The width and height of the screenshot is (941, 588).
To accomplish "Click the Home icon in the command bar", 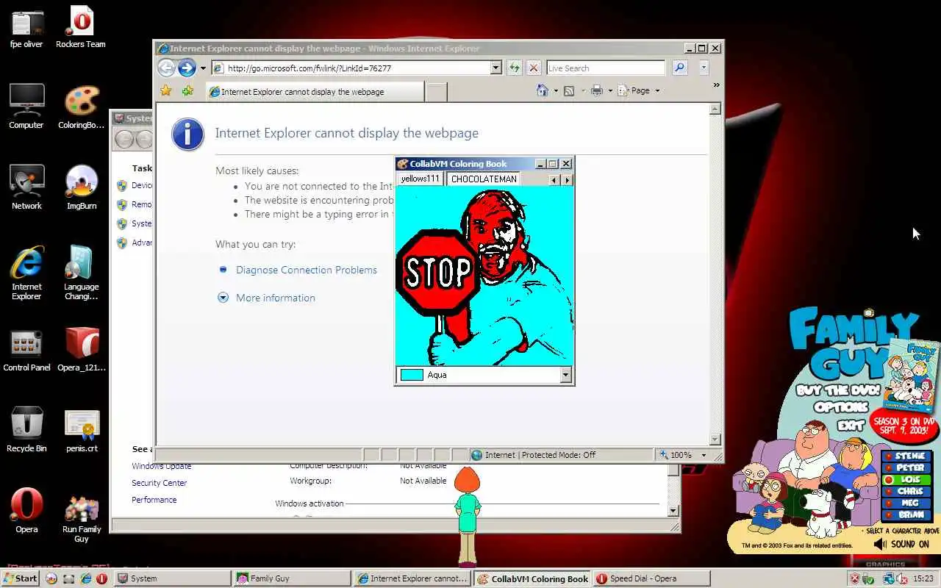I will pyautogui.click(x=543, y=90).
